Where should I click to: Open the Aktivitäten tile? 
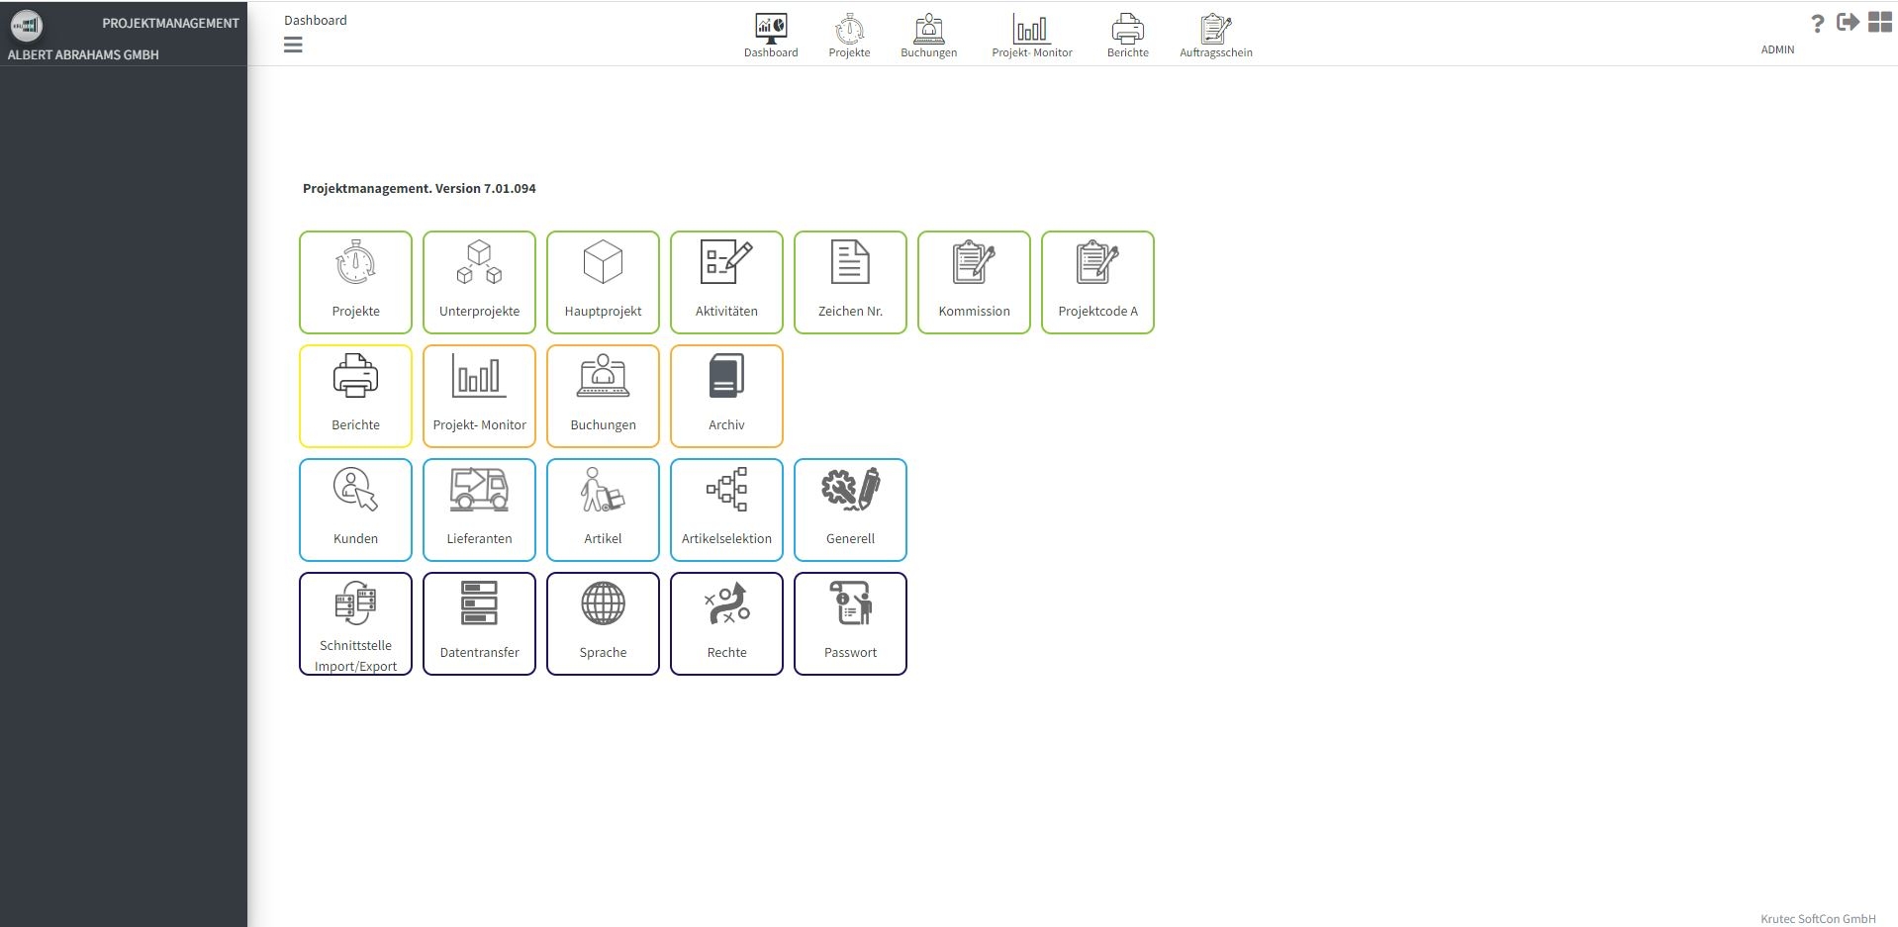click(x=726, y=282)
